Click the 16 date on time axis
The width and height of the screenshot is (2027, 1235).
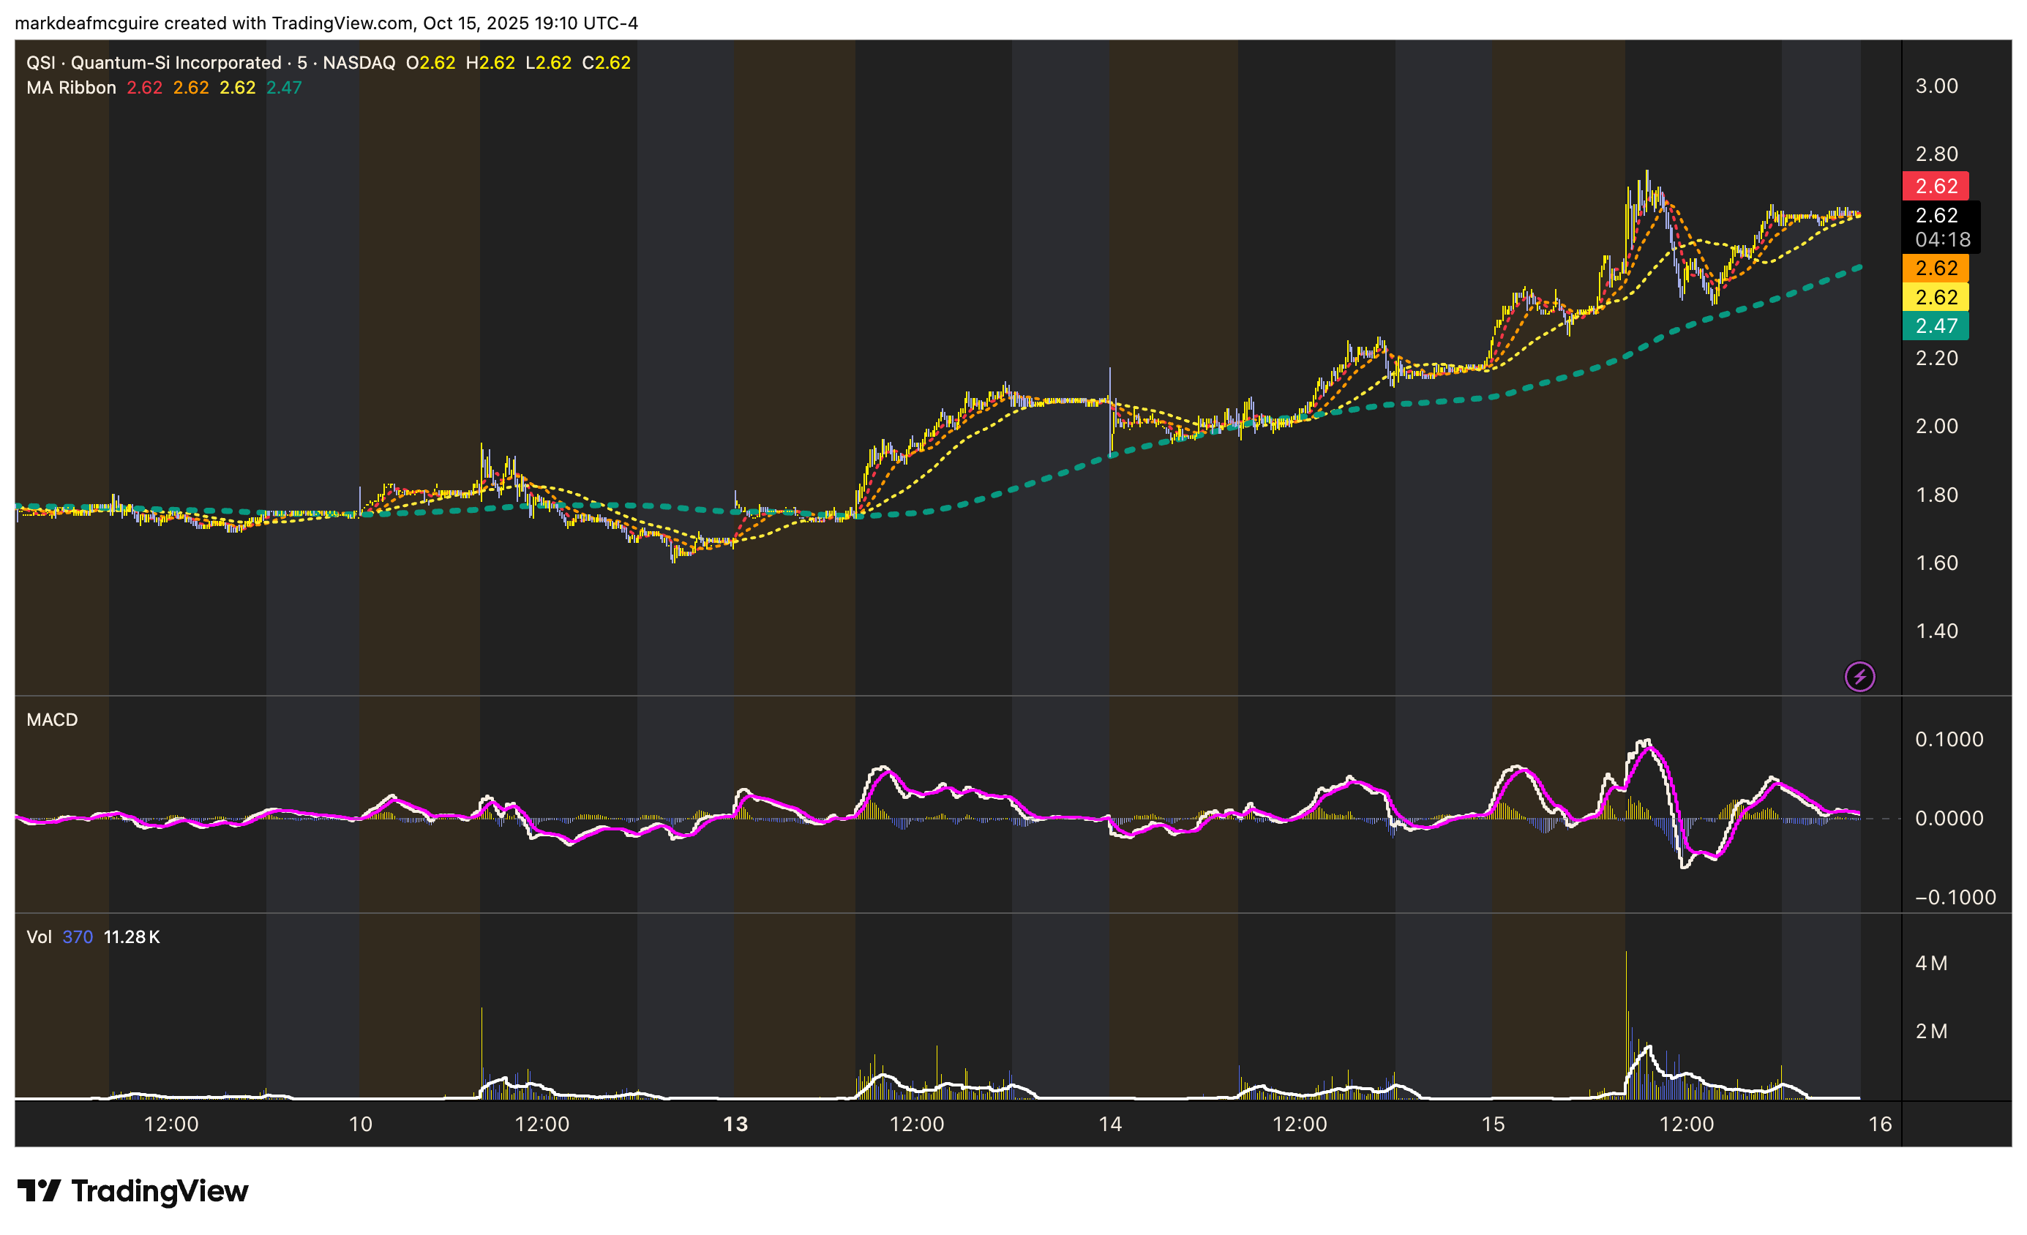pyautogui.click(x=1880, y=1124)
